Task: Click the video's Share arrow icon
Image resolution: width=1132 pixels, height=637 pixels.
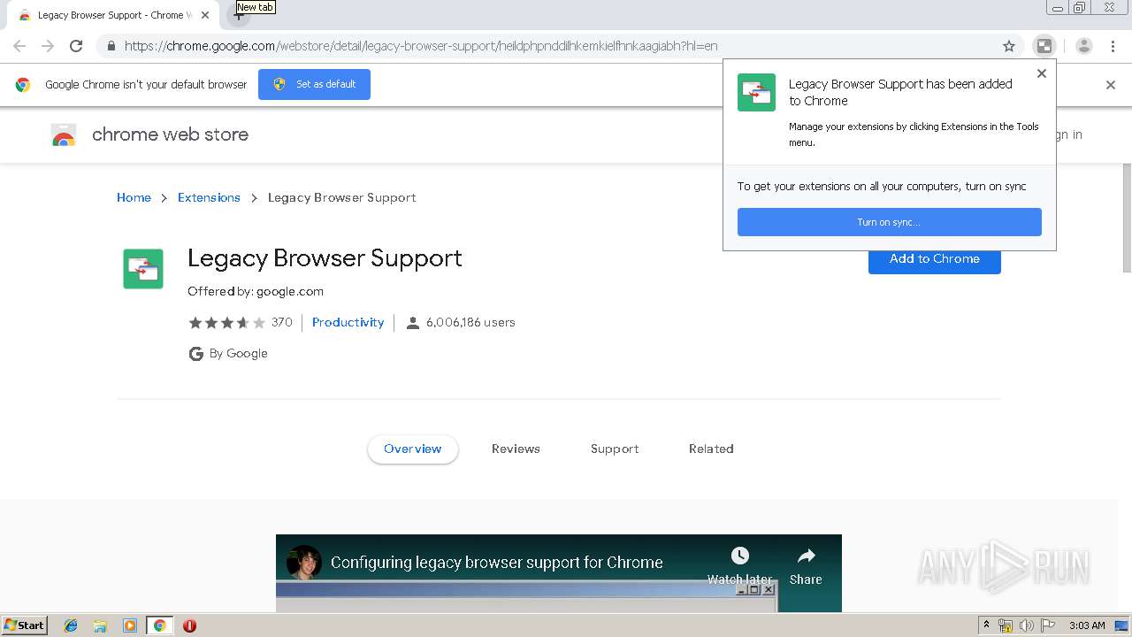Action: (806, 556)
